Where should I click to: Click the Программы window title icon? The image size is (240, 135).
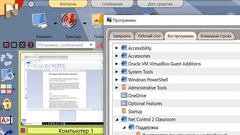click(x=109, y=20)
